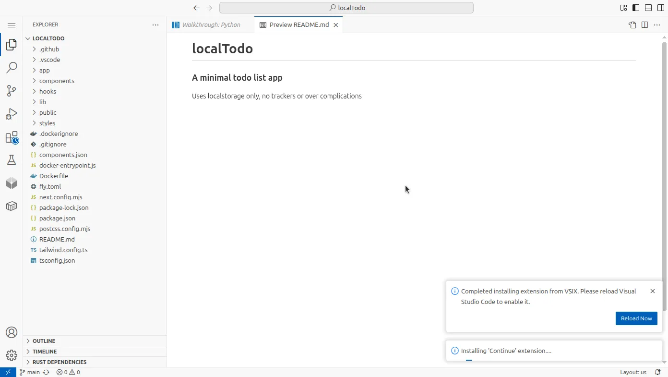The width and height of the screenshot is (668, 377).
Task: Expand the components folder
Action: [x=57, y=81]
